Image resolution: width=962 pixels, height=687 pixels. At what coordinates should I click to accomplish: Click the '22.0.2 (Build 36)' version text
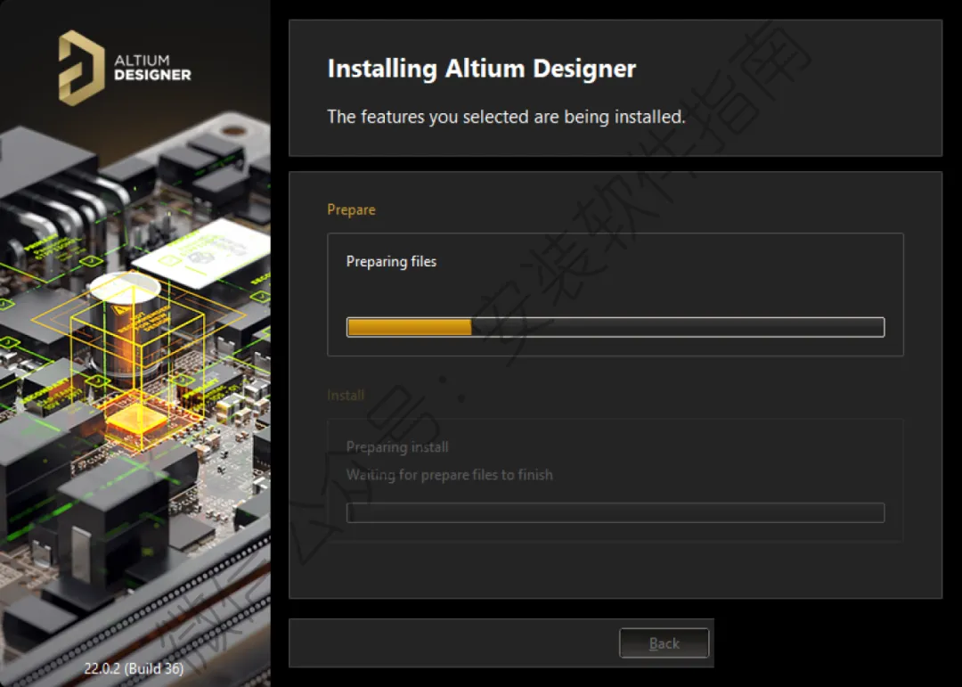point(134,668)
